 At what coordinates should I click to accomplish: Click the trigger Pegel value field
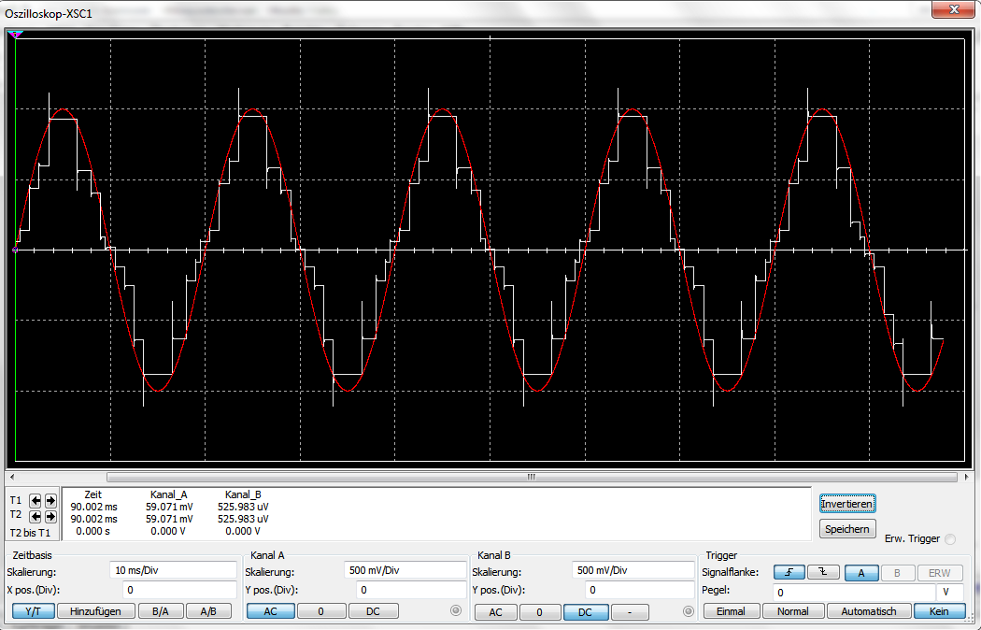(854, 592)
